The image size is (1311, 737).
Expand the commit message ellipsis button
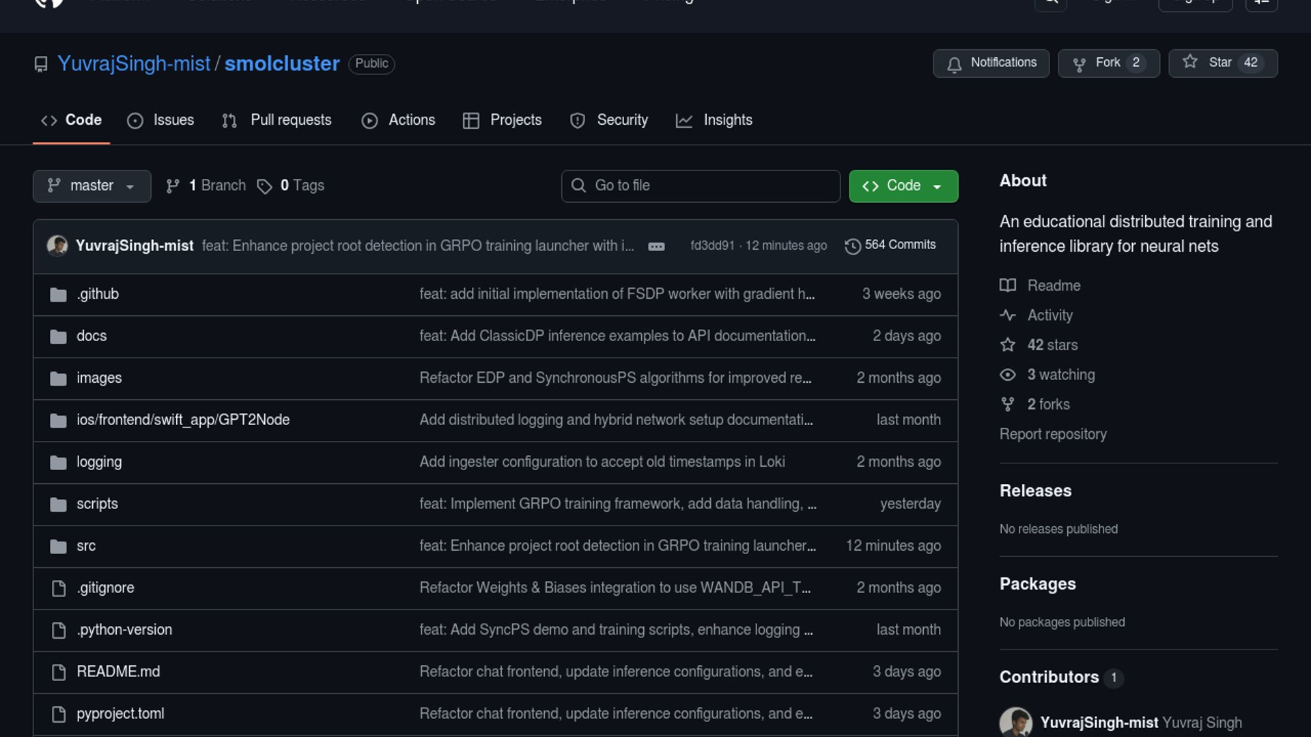(656, 246)
